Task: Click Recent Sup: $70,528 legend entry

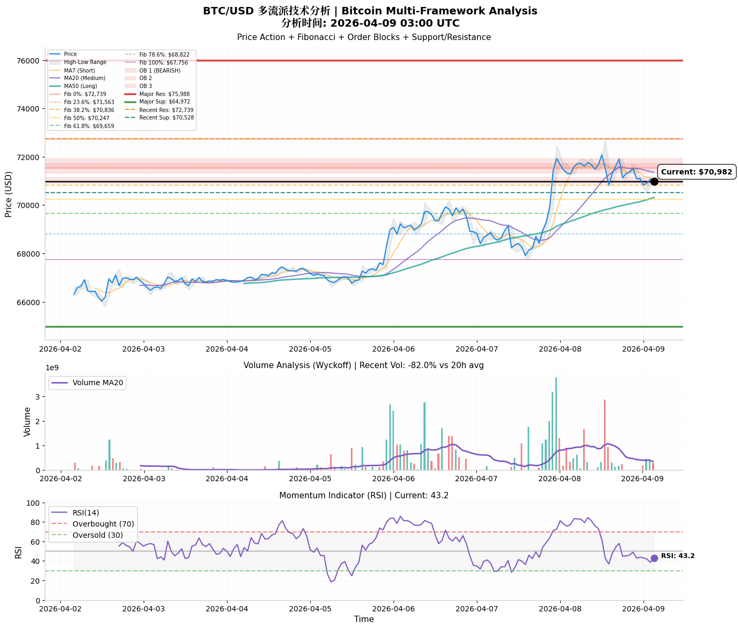Action: pos(159,118)
